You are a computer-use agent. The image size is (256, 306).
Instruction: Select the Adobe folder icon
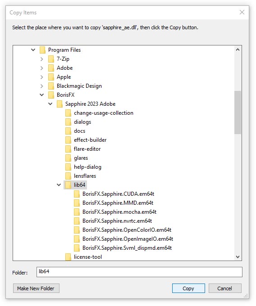(51, 68)
